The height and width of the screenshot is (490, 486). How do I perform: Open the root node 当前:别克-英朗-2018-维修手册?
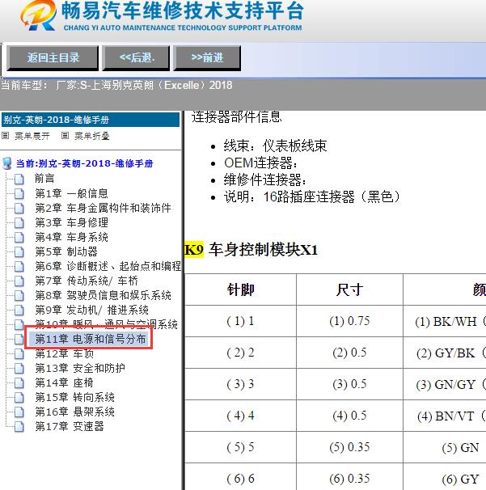(x=84, y=163)
